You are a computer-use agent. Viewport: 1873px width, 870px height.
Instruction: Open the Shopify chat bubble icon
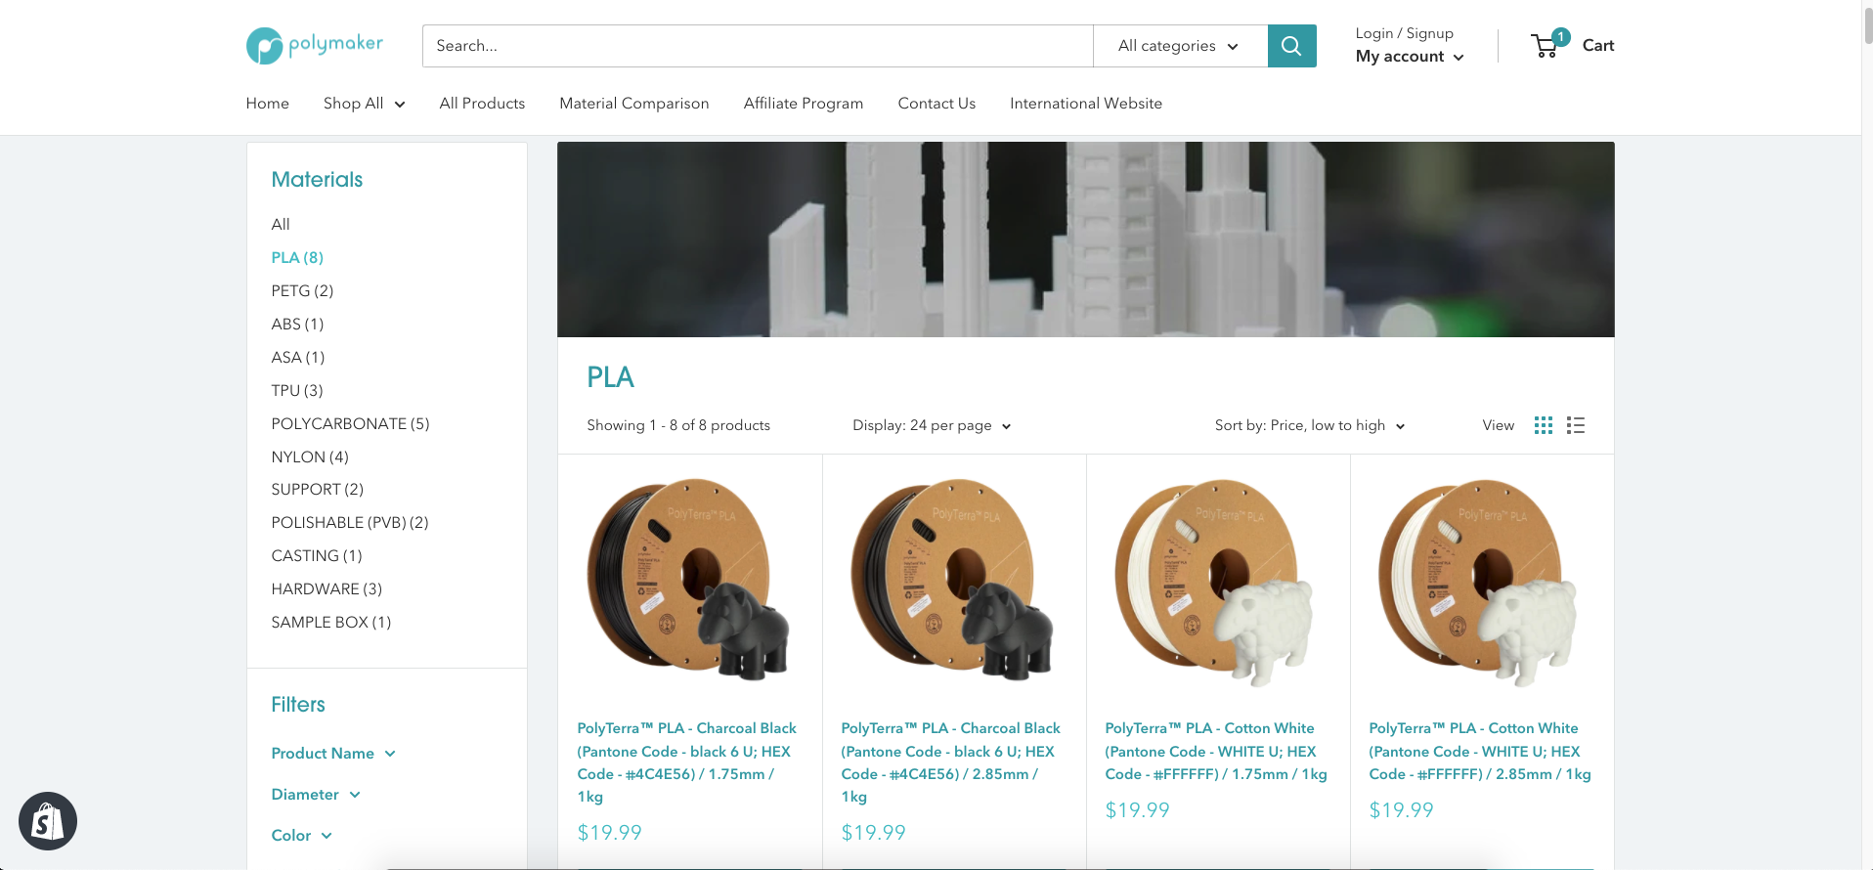(48, 821)
